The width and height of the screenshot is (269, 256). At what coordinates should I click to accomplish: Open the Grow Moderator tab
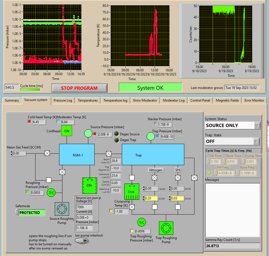[145, 100]
